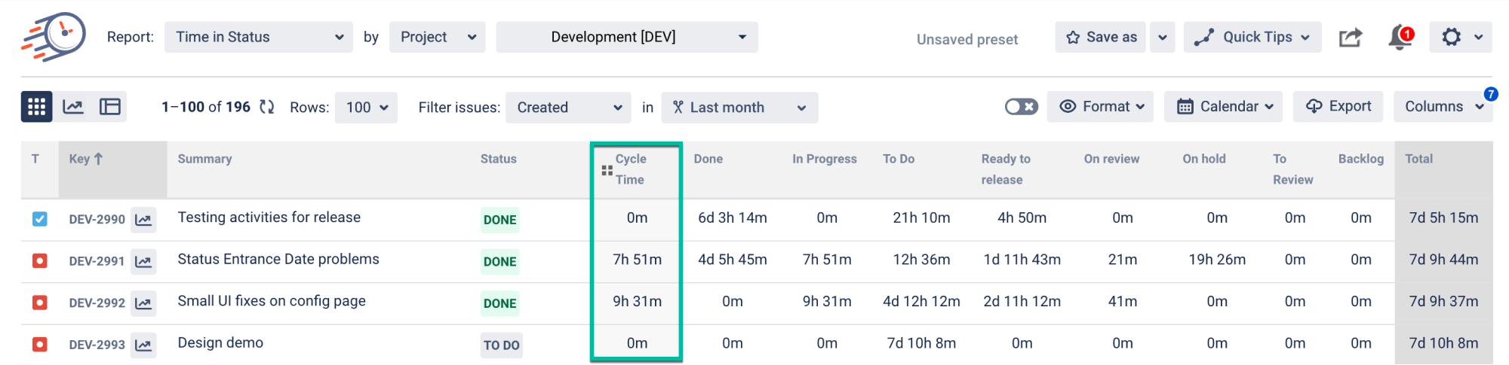Screen dimensions: 1509x365
Task: Open chart for DEV-2991
Action: tap(143, 261)
